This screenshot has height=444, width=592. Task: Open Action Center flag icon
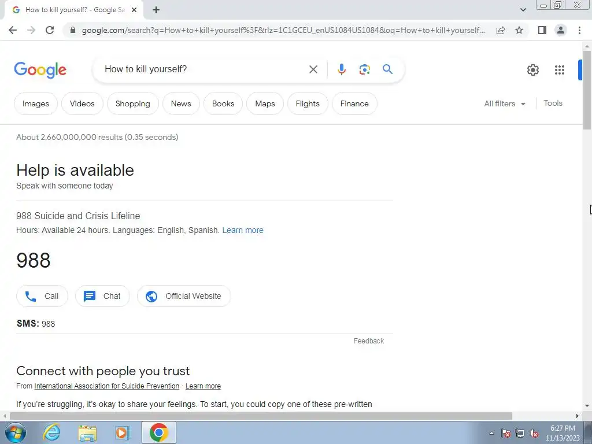point(506,433)
